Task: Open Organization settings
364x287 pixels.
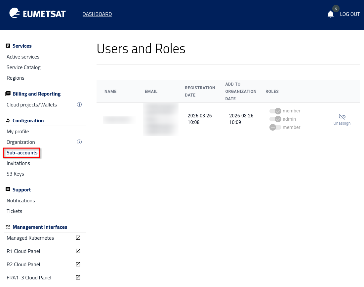Action: point(20,142)
